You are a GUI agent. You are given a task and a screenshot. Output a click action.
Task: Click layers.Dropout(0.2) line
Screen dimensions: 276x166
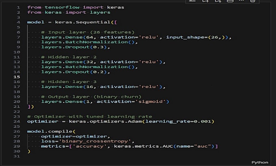click(75, 72)
